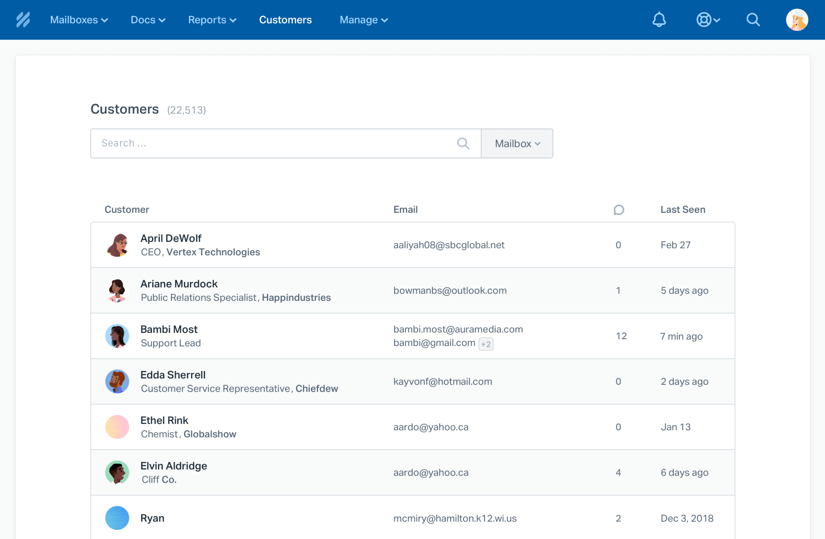Click the Vertex Technologies company name

213,252
